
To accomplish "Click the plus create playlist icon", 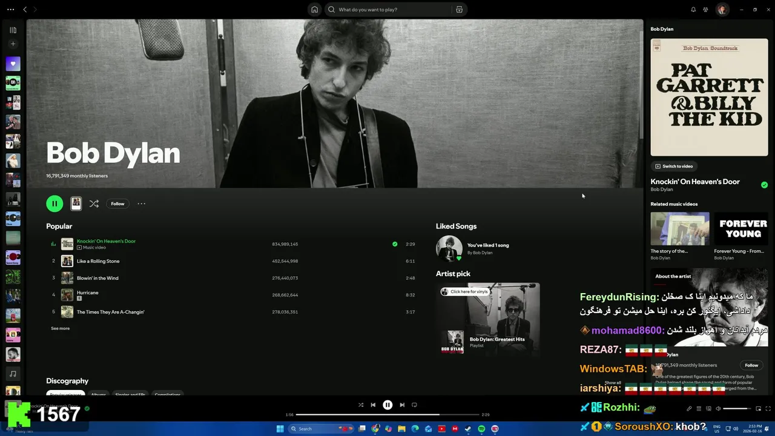I will pos(13,44).
